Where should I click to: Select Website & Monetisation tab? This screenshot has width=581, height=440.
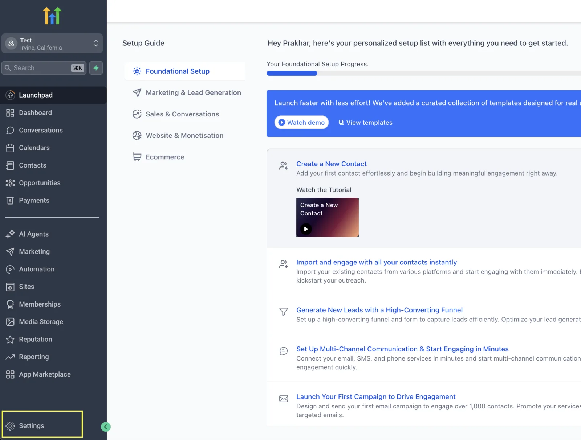[178, 135]
